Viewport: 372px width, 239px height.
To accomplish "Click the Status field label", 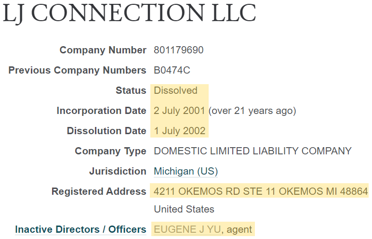I will point(131,90).
